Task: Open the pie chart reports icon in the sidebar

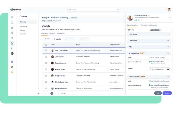Action: 12,32
